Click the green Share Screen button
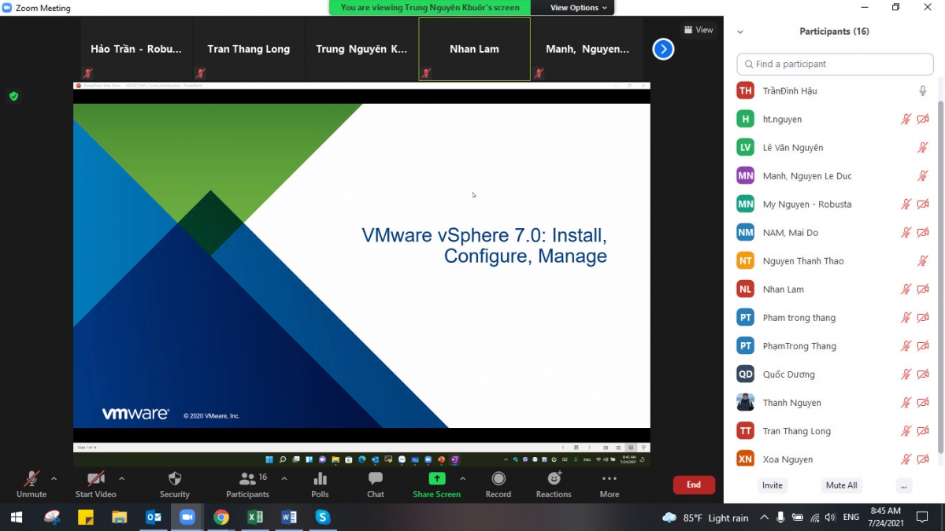 click(x=436, y=485)
